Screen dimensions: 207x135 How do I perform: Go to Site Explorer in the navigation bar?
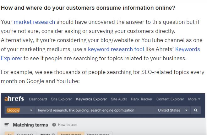coord(61,99)
